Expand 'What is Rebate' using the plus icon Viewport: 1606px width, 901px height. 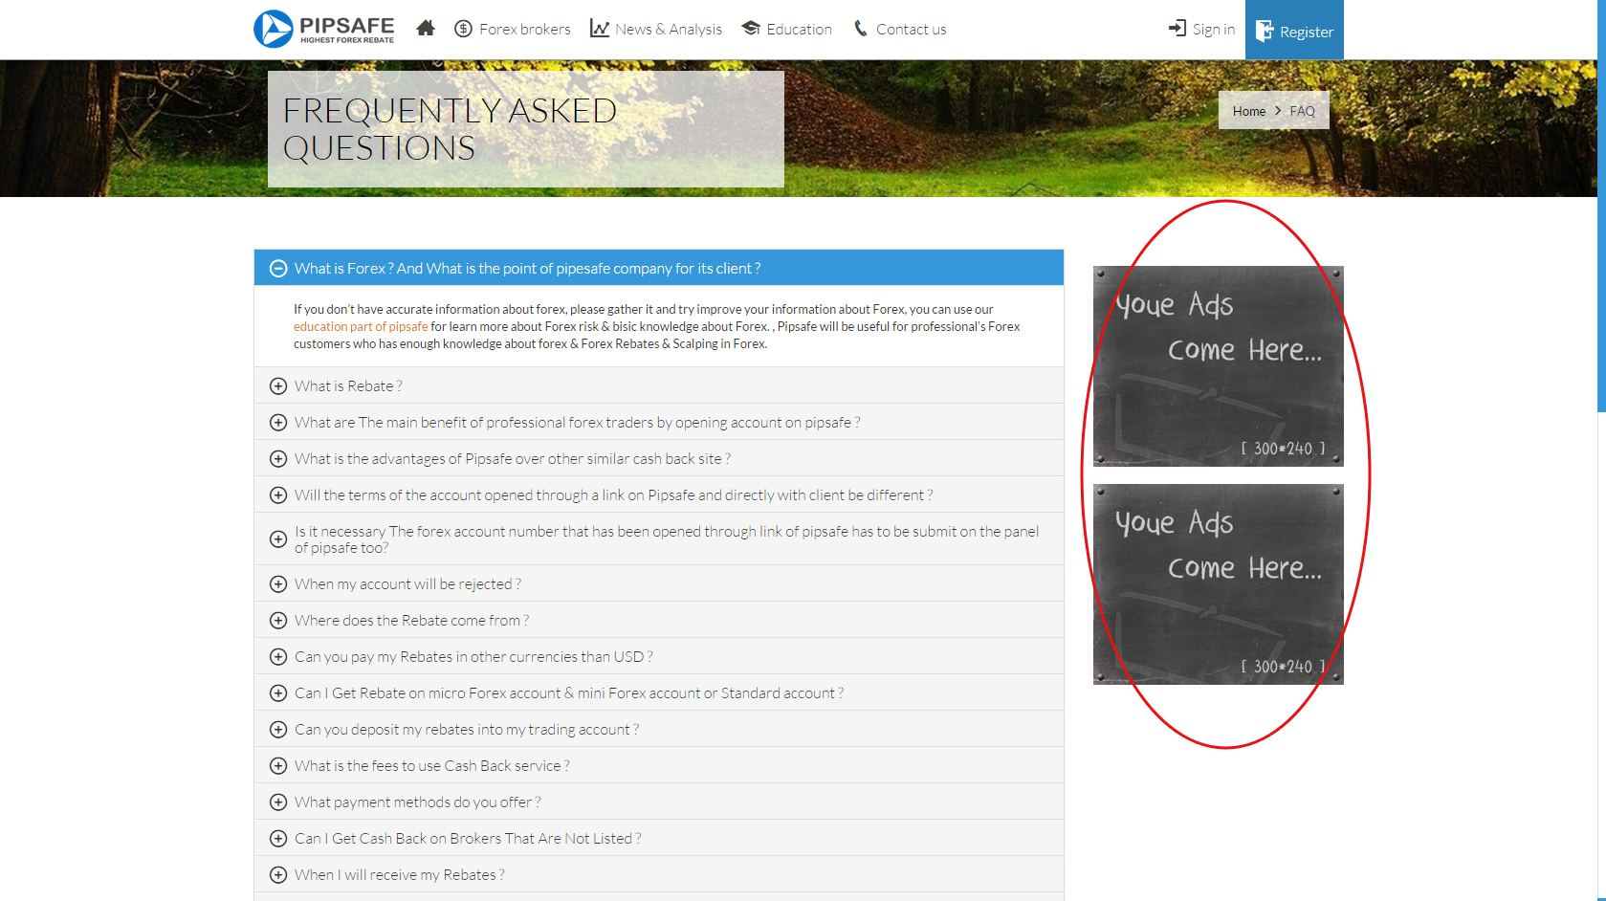278,386
